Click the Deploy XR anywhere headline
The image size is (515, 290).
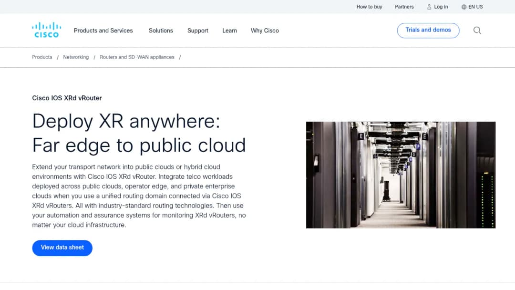tap(139, 133)
